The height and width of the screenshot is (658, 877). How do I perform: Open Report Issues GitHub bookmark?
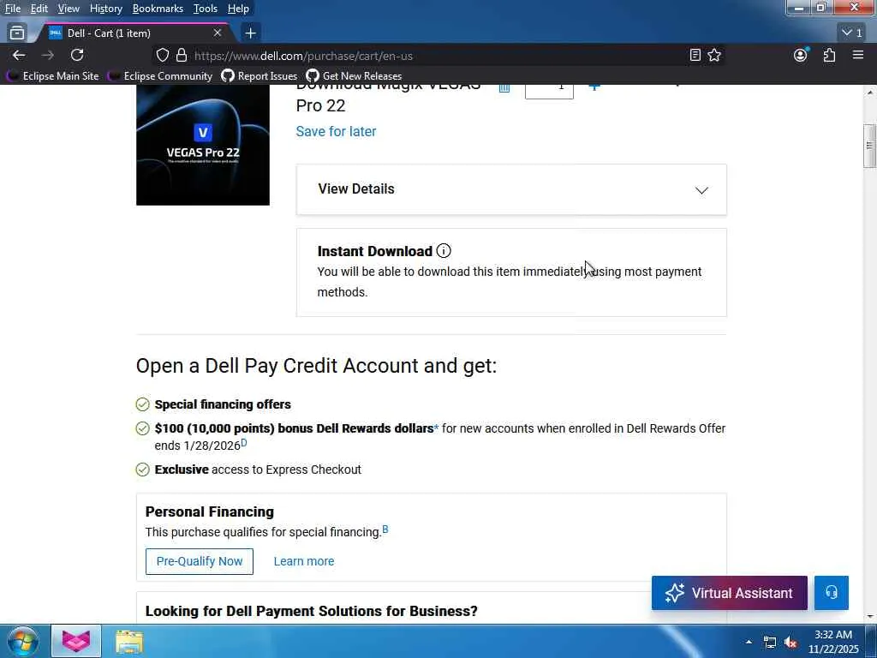[259, 75]
